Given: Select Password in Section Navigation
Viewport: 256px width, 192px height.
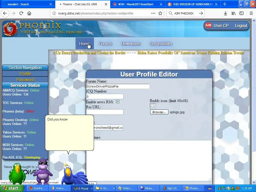Looking at the screenshot, I should [25, 80].
